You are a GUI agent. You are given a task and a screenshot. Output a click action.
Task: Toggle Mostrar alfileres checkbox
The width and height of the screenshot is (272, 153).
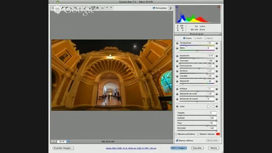[177, 141]
